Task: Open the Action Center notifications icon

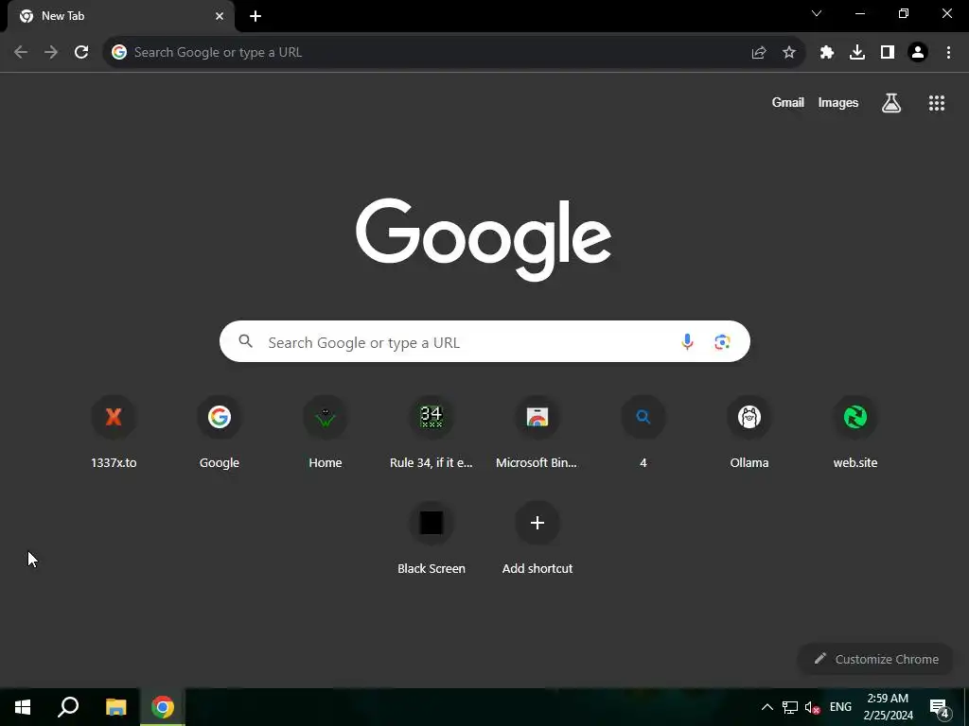Action: (x=940, y=708)
